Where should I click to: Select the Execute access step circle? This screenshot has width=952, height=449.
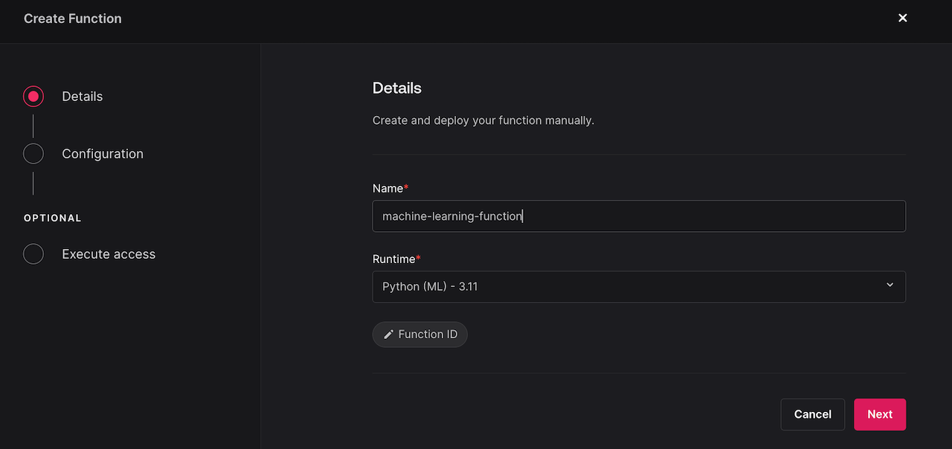pyautogui.click(x=33, y=254)
